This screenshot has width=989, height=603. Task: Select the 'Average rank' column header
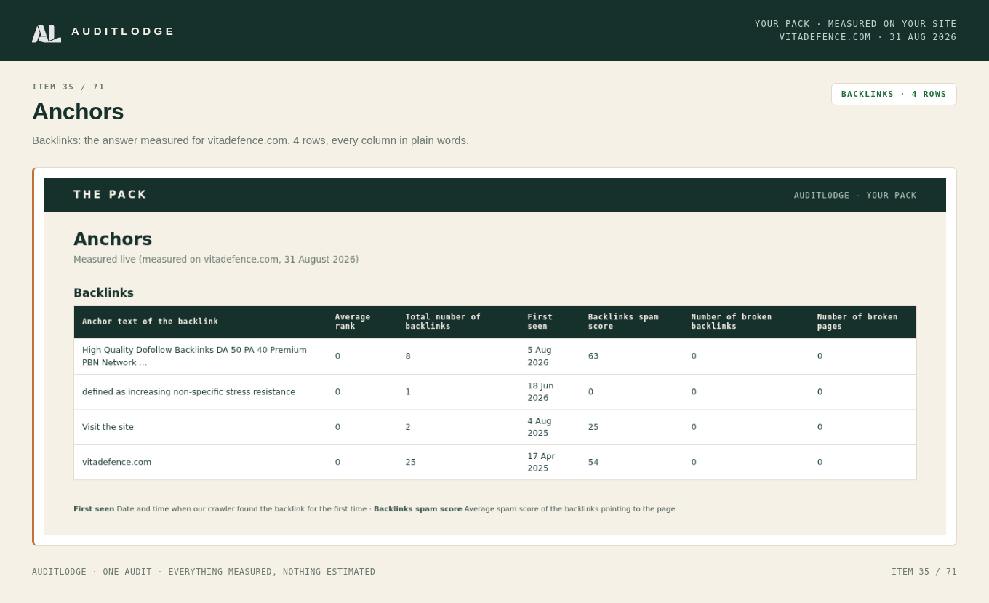[353, 322]
